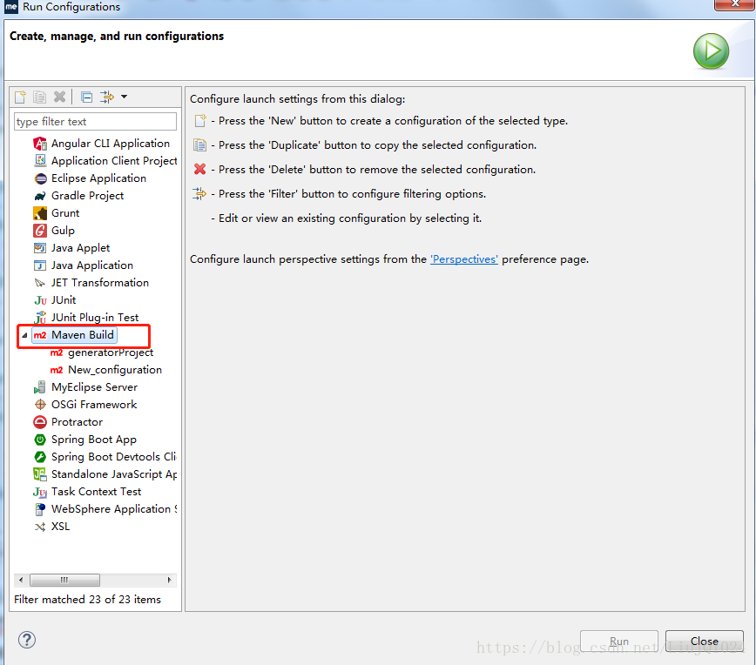
Task: Select the Java Application icon
Action: [x=40, y=265]
